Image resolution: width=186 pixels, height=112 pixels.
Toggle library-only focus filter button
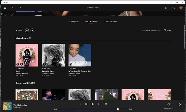click(x=27, y=30)
